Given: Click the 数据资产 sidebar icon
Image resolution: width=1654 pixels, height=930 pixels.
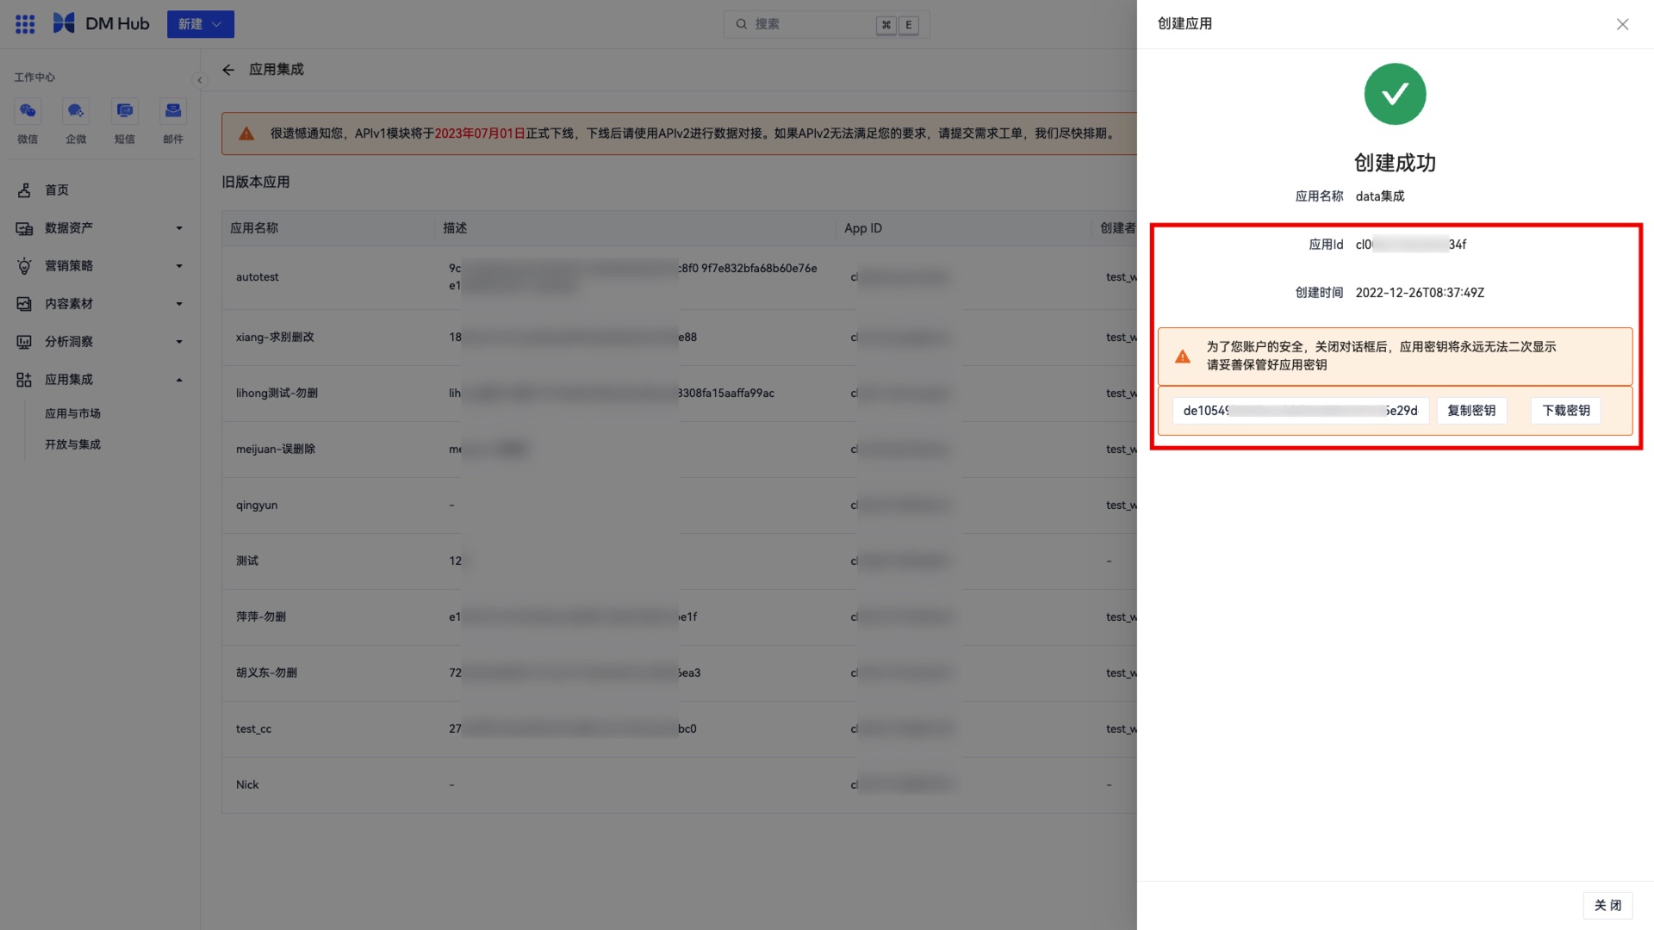Looking at the screenshot, I should tap(24, 228).
